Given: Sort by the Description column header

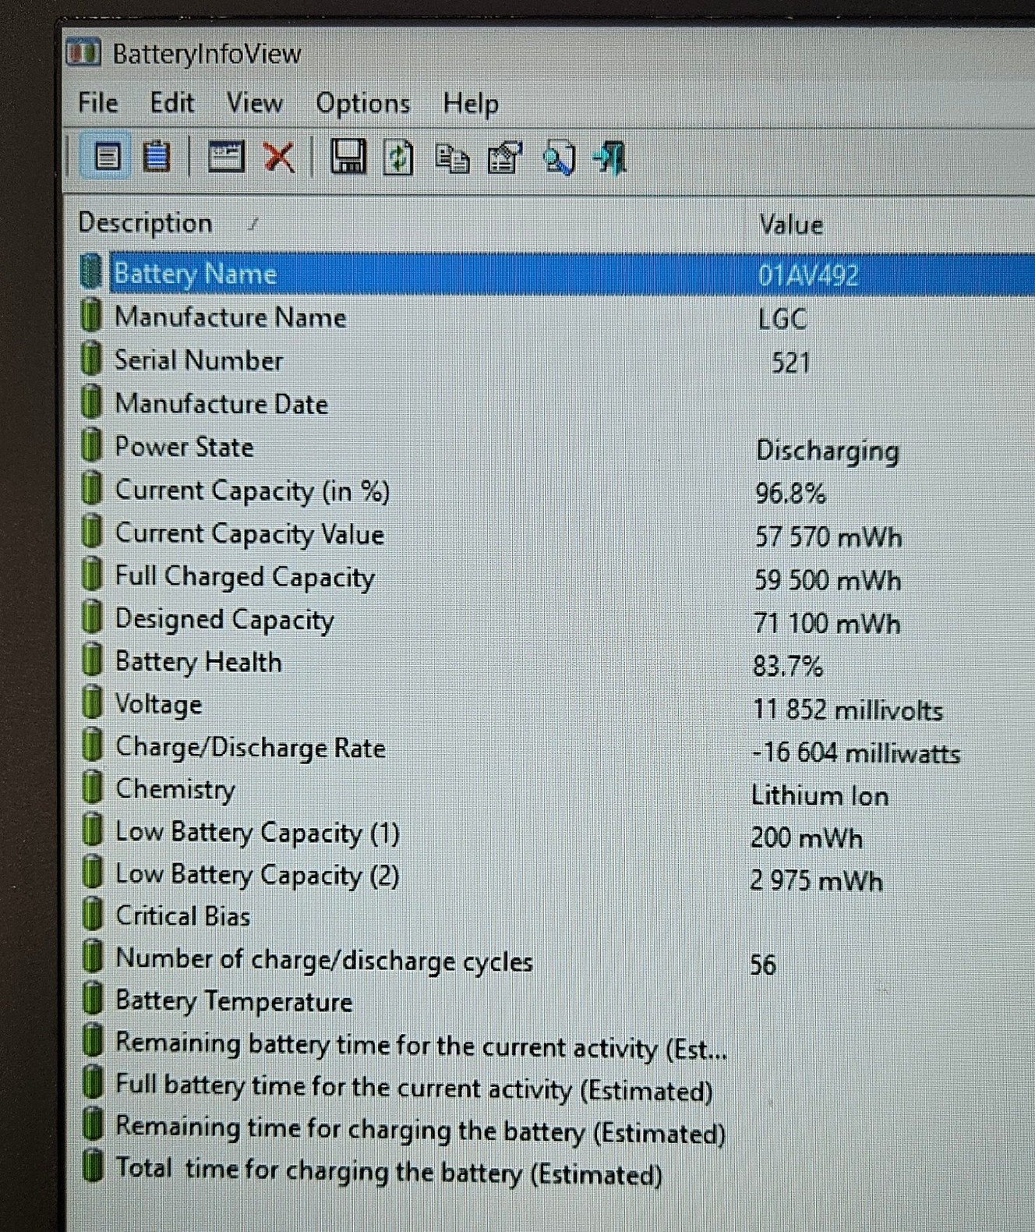Looking at the screenshot, I should tap(145, 223).
